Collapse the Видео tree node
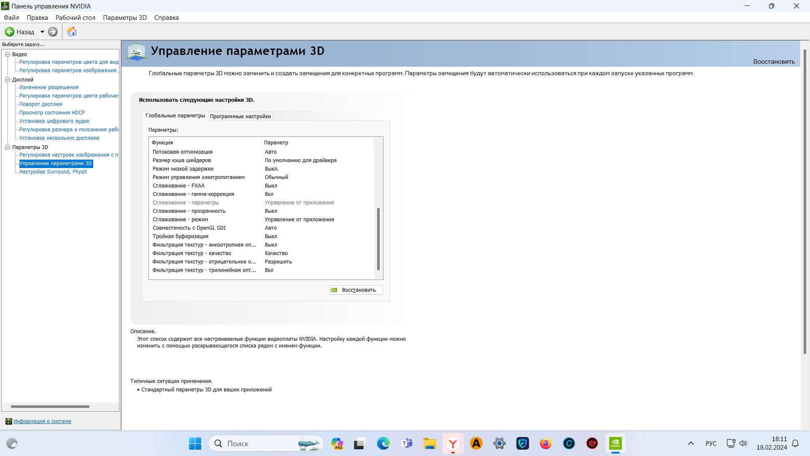Screen dimensions: 810x456 7,54
